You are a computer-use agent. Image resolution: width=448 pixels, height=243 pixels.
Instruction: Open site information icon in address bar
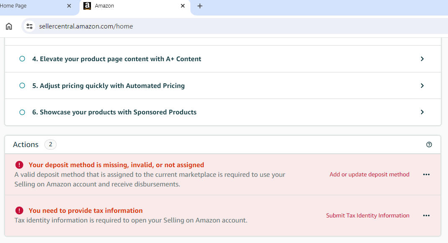[x=29, y=26]
